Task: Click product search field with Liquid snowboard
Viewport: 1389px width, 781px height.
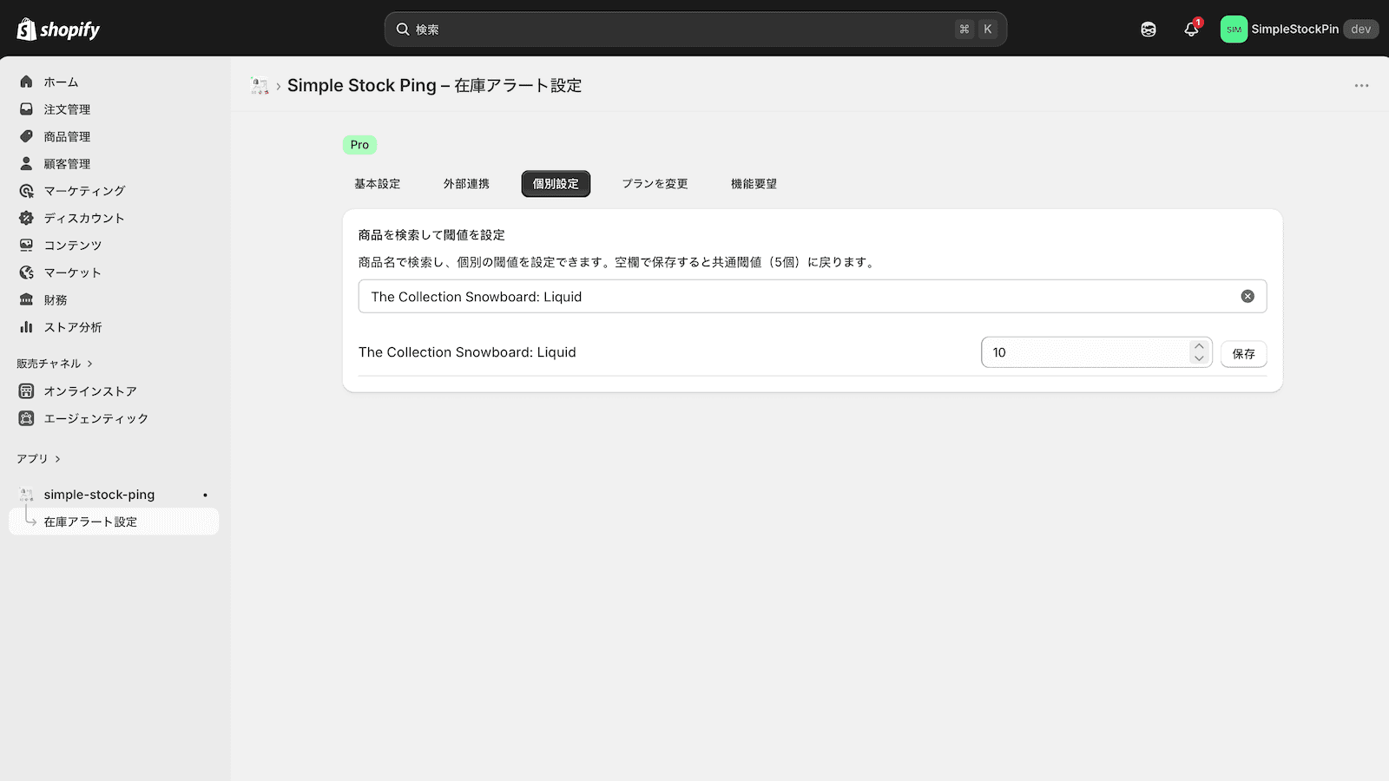Action: click(x=813, y=297)
